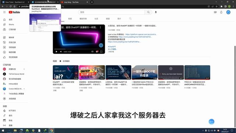Open channel Community tab

(96, 19)
